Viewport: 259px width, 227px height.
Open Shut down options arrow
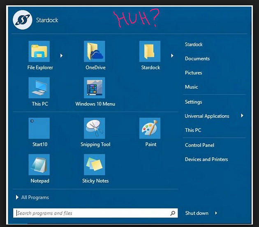(216, 213)
